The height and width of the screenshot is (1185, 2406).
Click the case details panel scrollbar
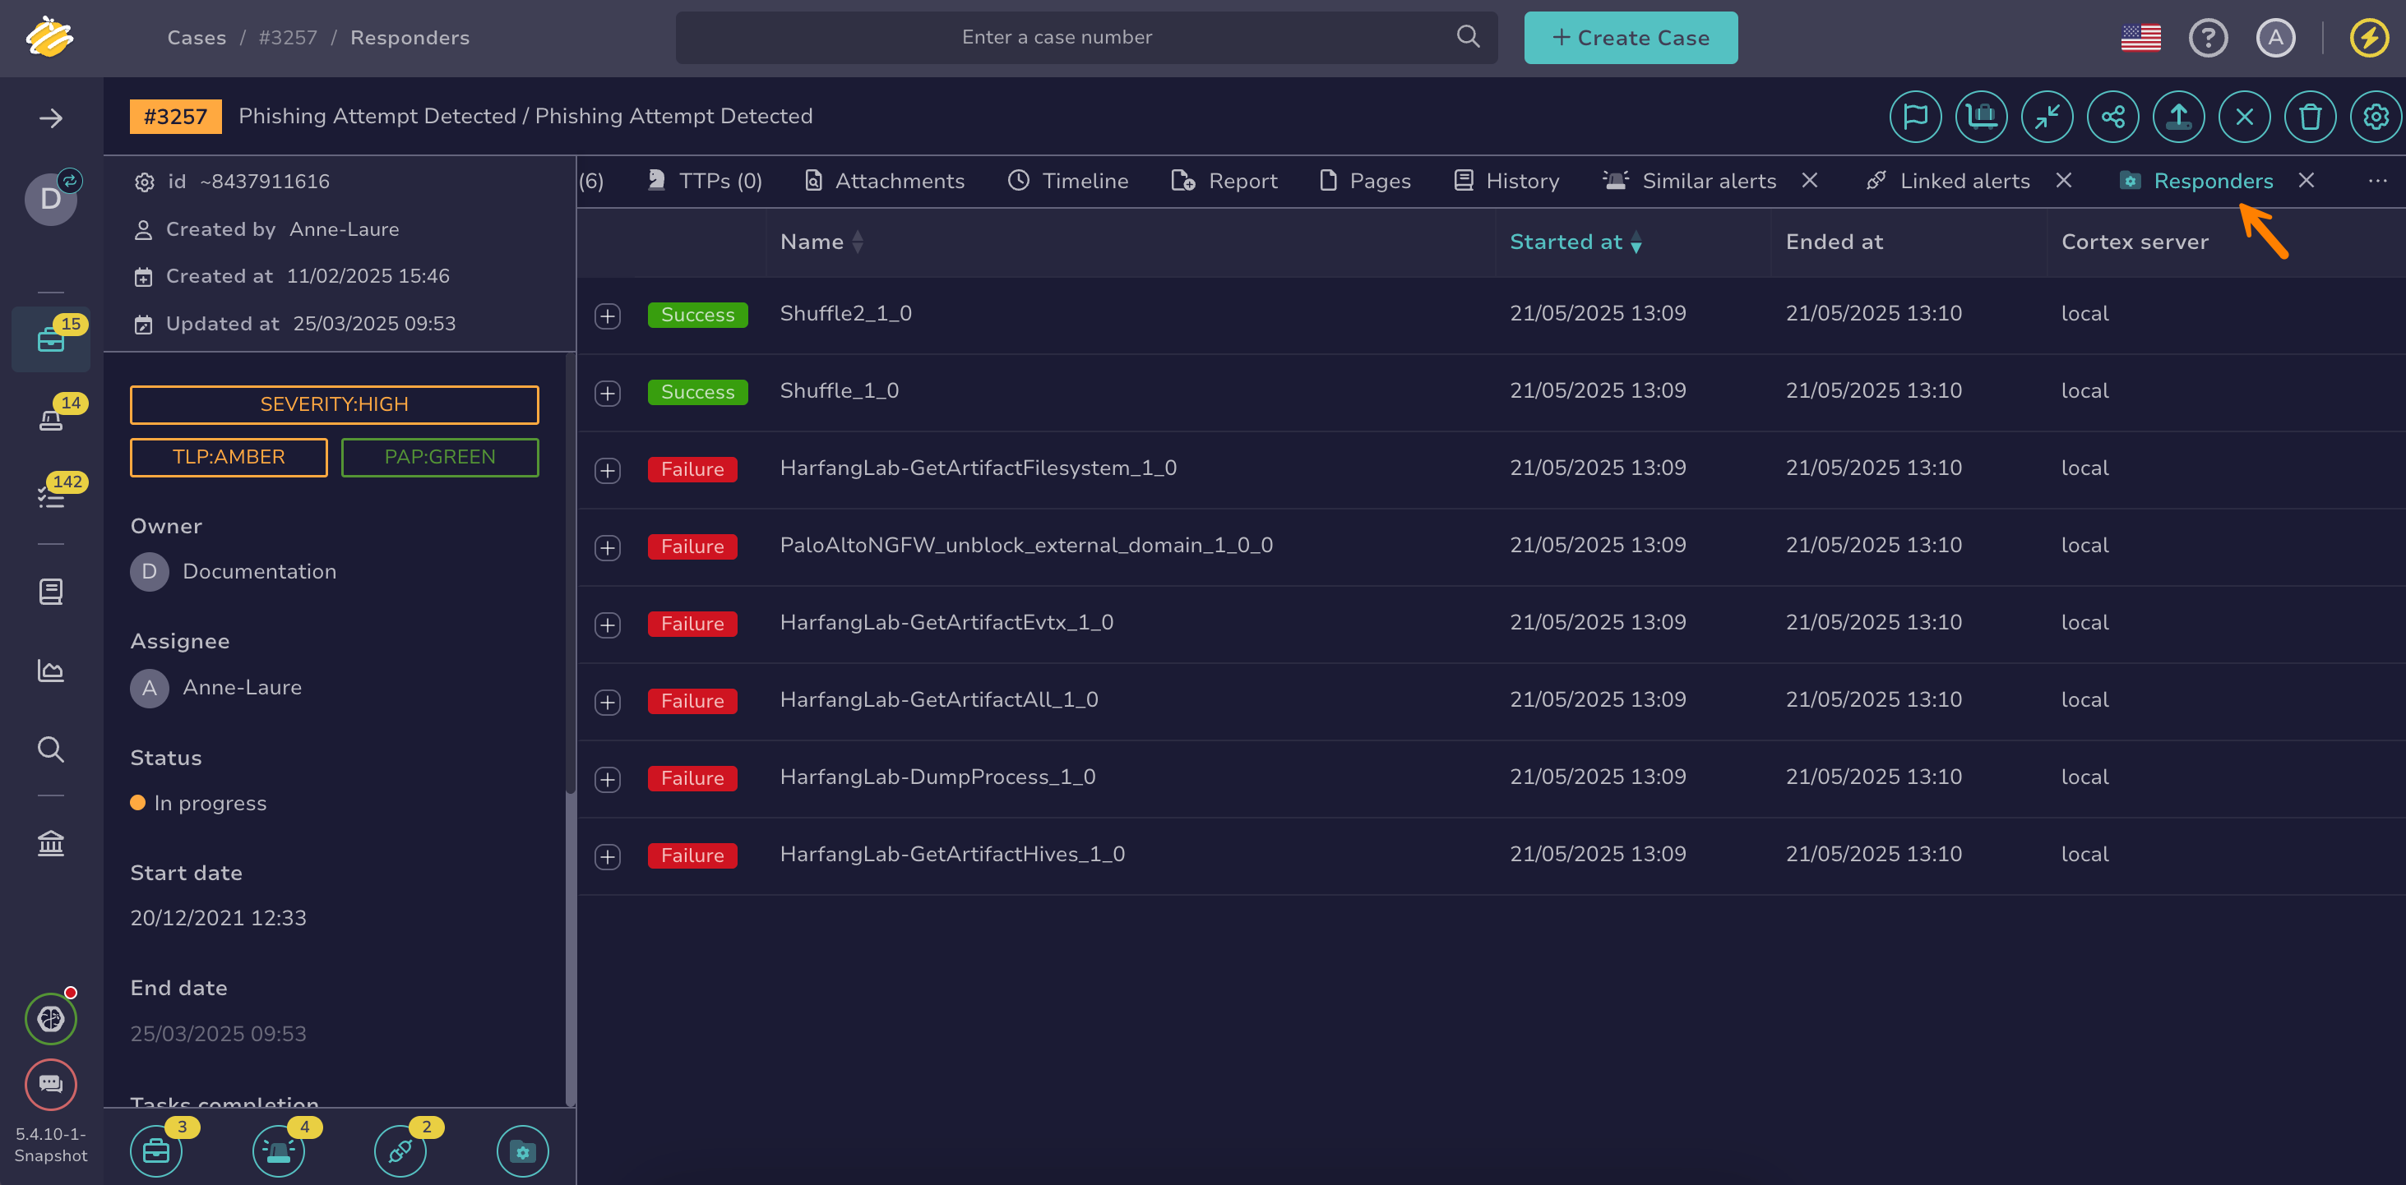coord(570,728)
